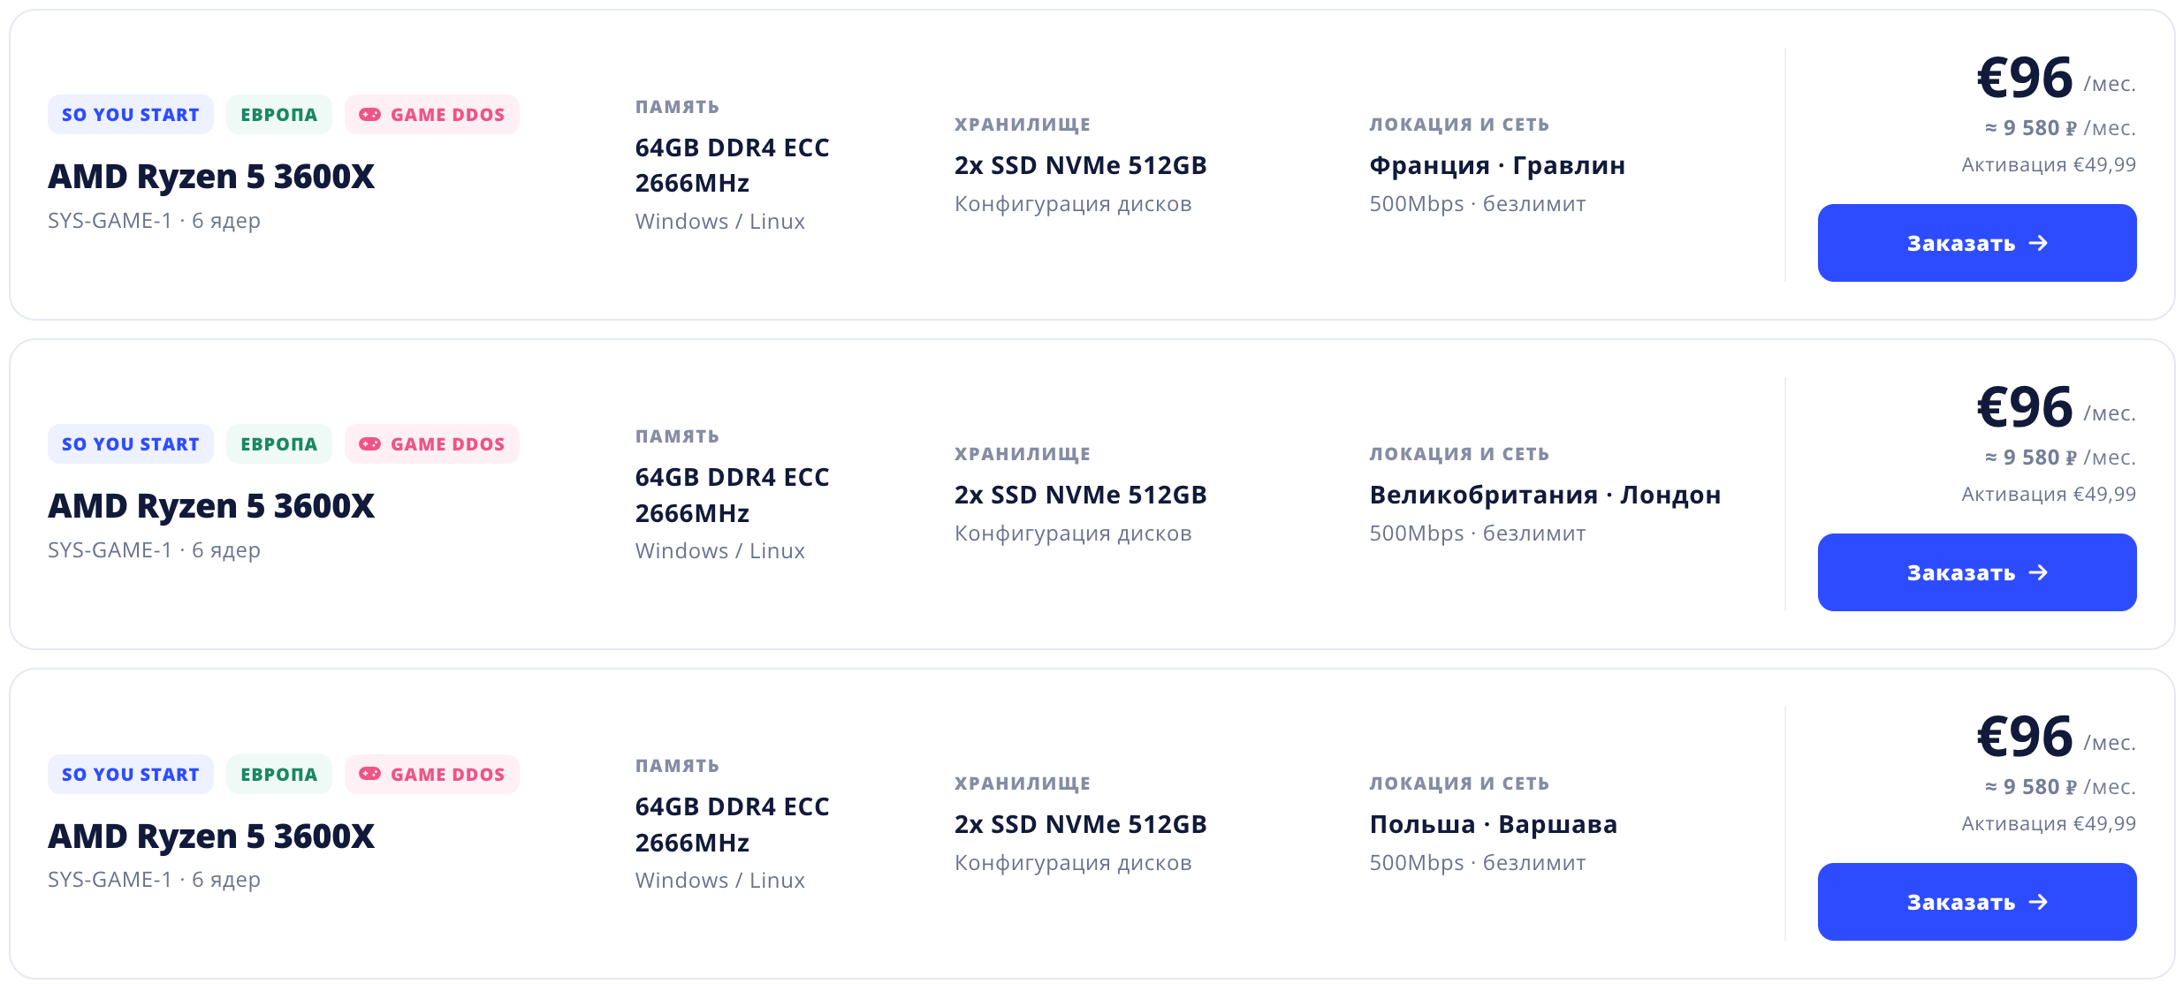Select the ЕВРОПА tag on the Gravelines server
This screenshot has width=2183, height=984.
pyautogui.click(x=279, y=115)
